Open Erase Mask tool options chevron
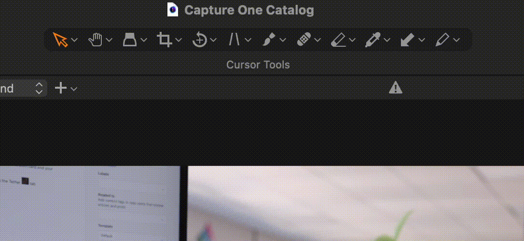The height and width of the screenshot is (241, 524). 352,40
